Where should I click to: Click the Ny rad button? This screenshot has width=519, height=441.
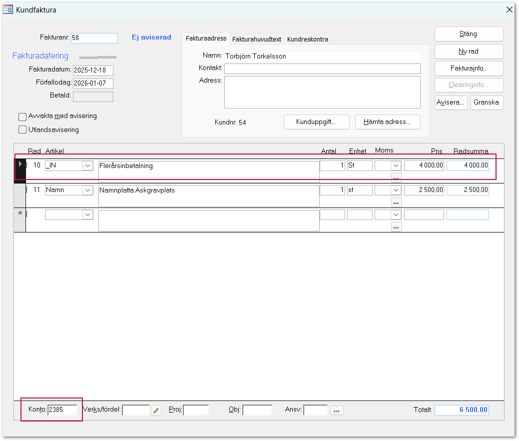(469, 51)
